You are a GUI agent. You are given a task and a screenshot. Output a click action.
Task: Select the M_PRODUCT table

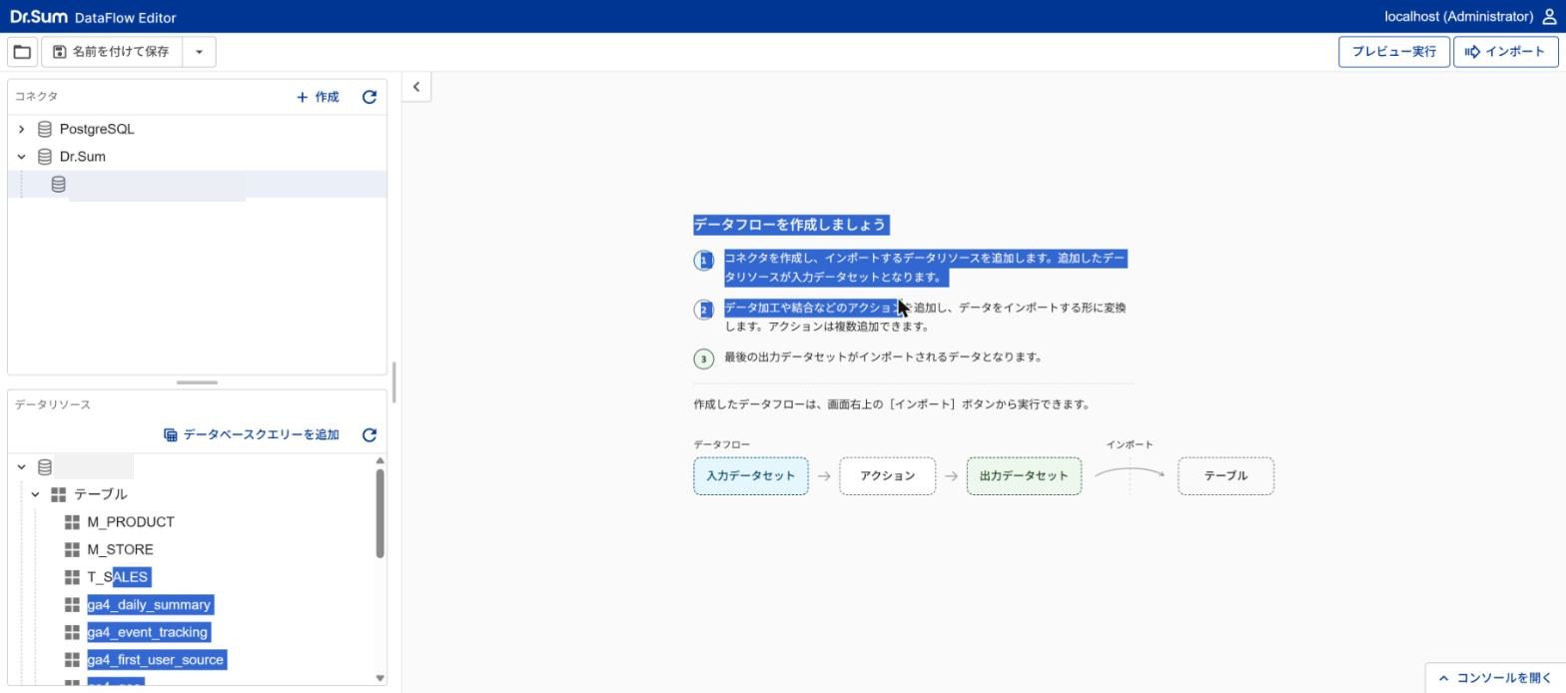coord(131,522)
